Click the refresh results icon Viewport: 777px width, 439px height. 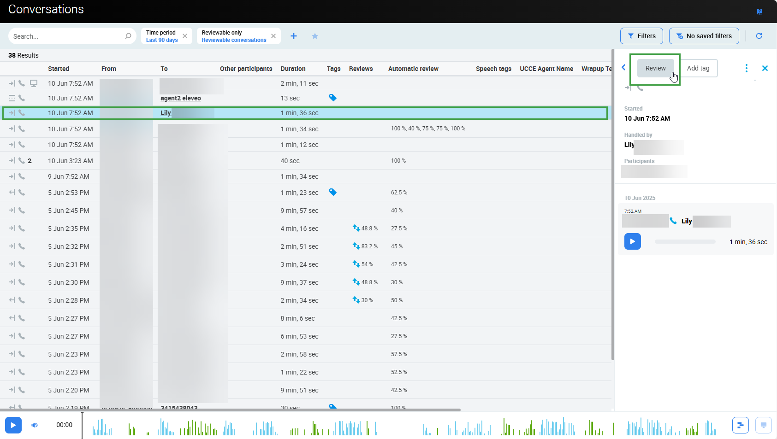(759, 36)
